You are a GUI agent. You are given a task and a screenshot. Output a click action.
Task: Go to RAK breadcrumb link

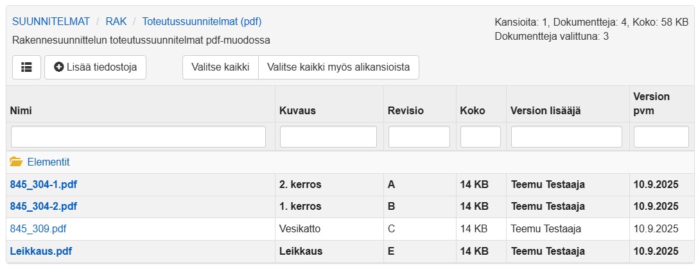[116, 21]
